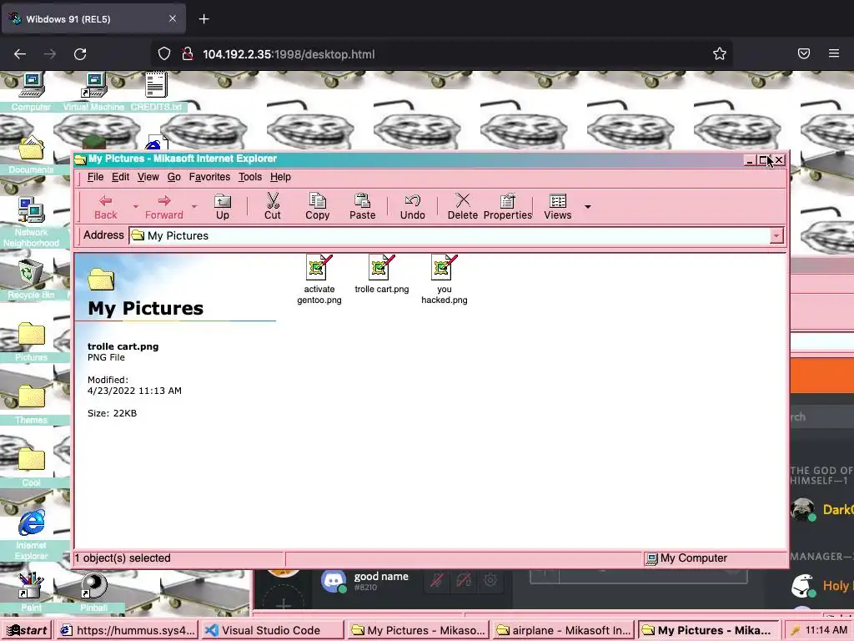Open the File menu
This screenshot has height=641, width=854.
coord(95,177)
